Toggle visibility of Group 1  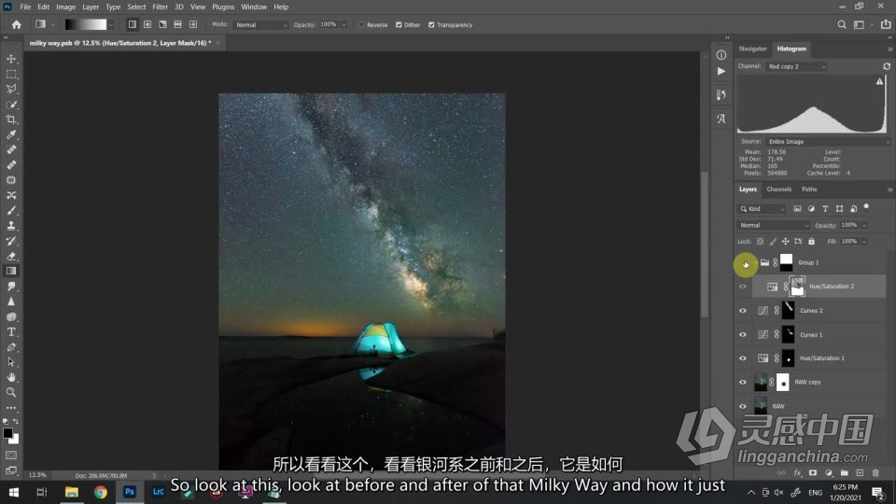coord(745,263)
